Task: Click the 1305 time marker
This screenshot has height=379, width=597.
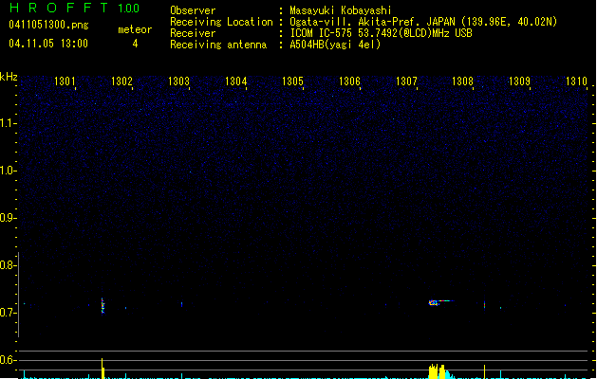Action: click(x=292, y=81)
